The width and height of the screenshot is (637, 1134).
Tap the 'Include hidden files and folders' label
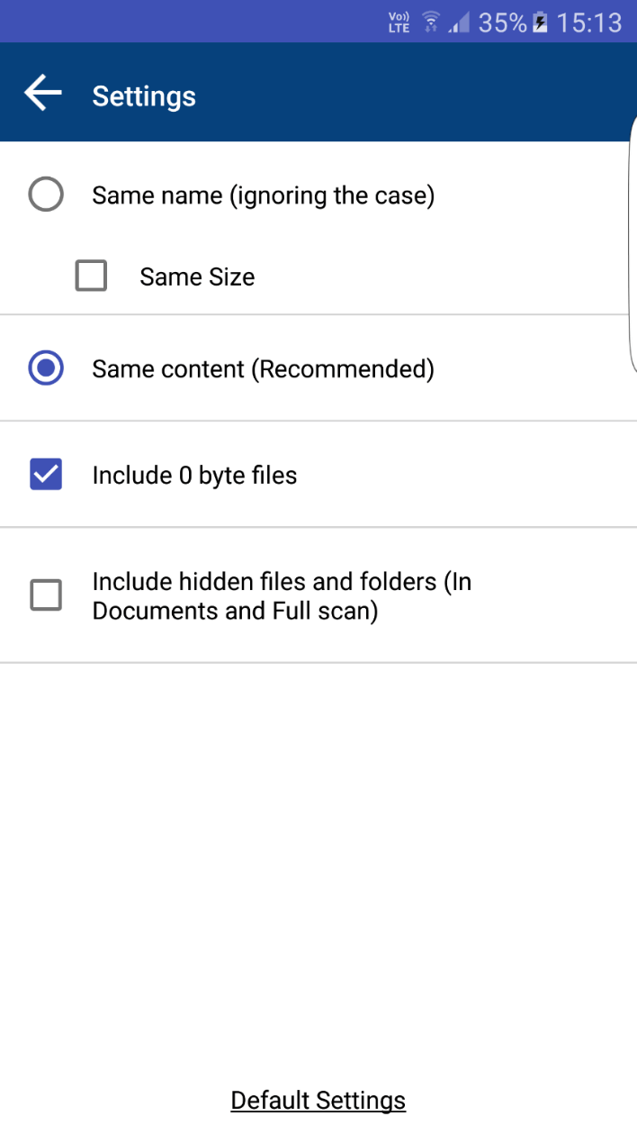tap(281, 596)
